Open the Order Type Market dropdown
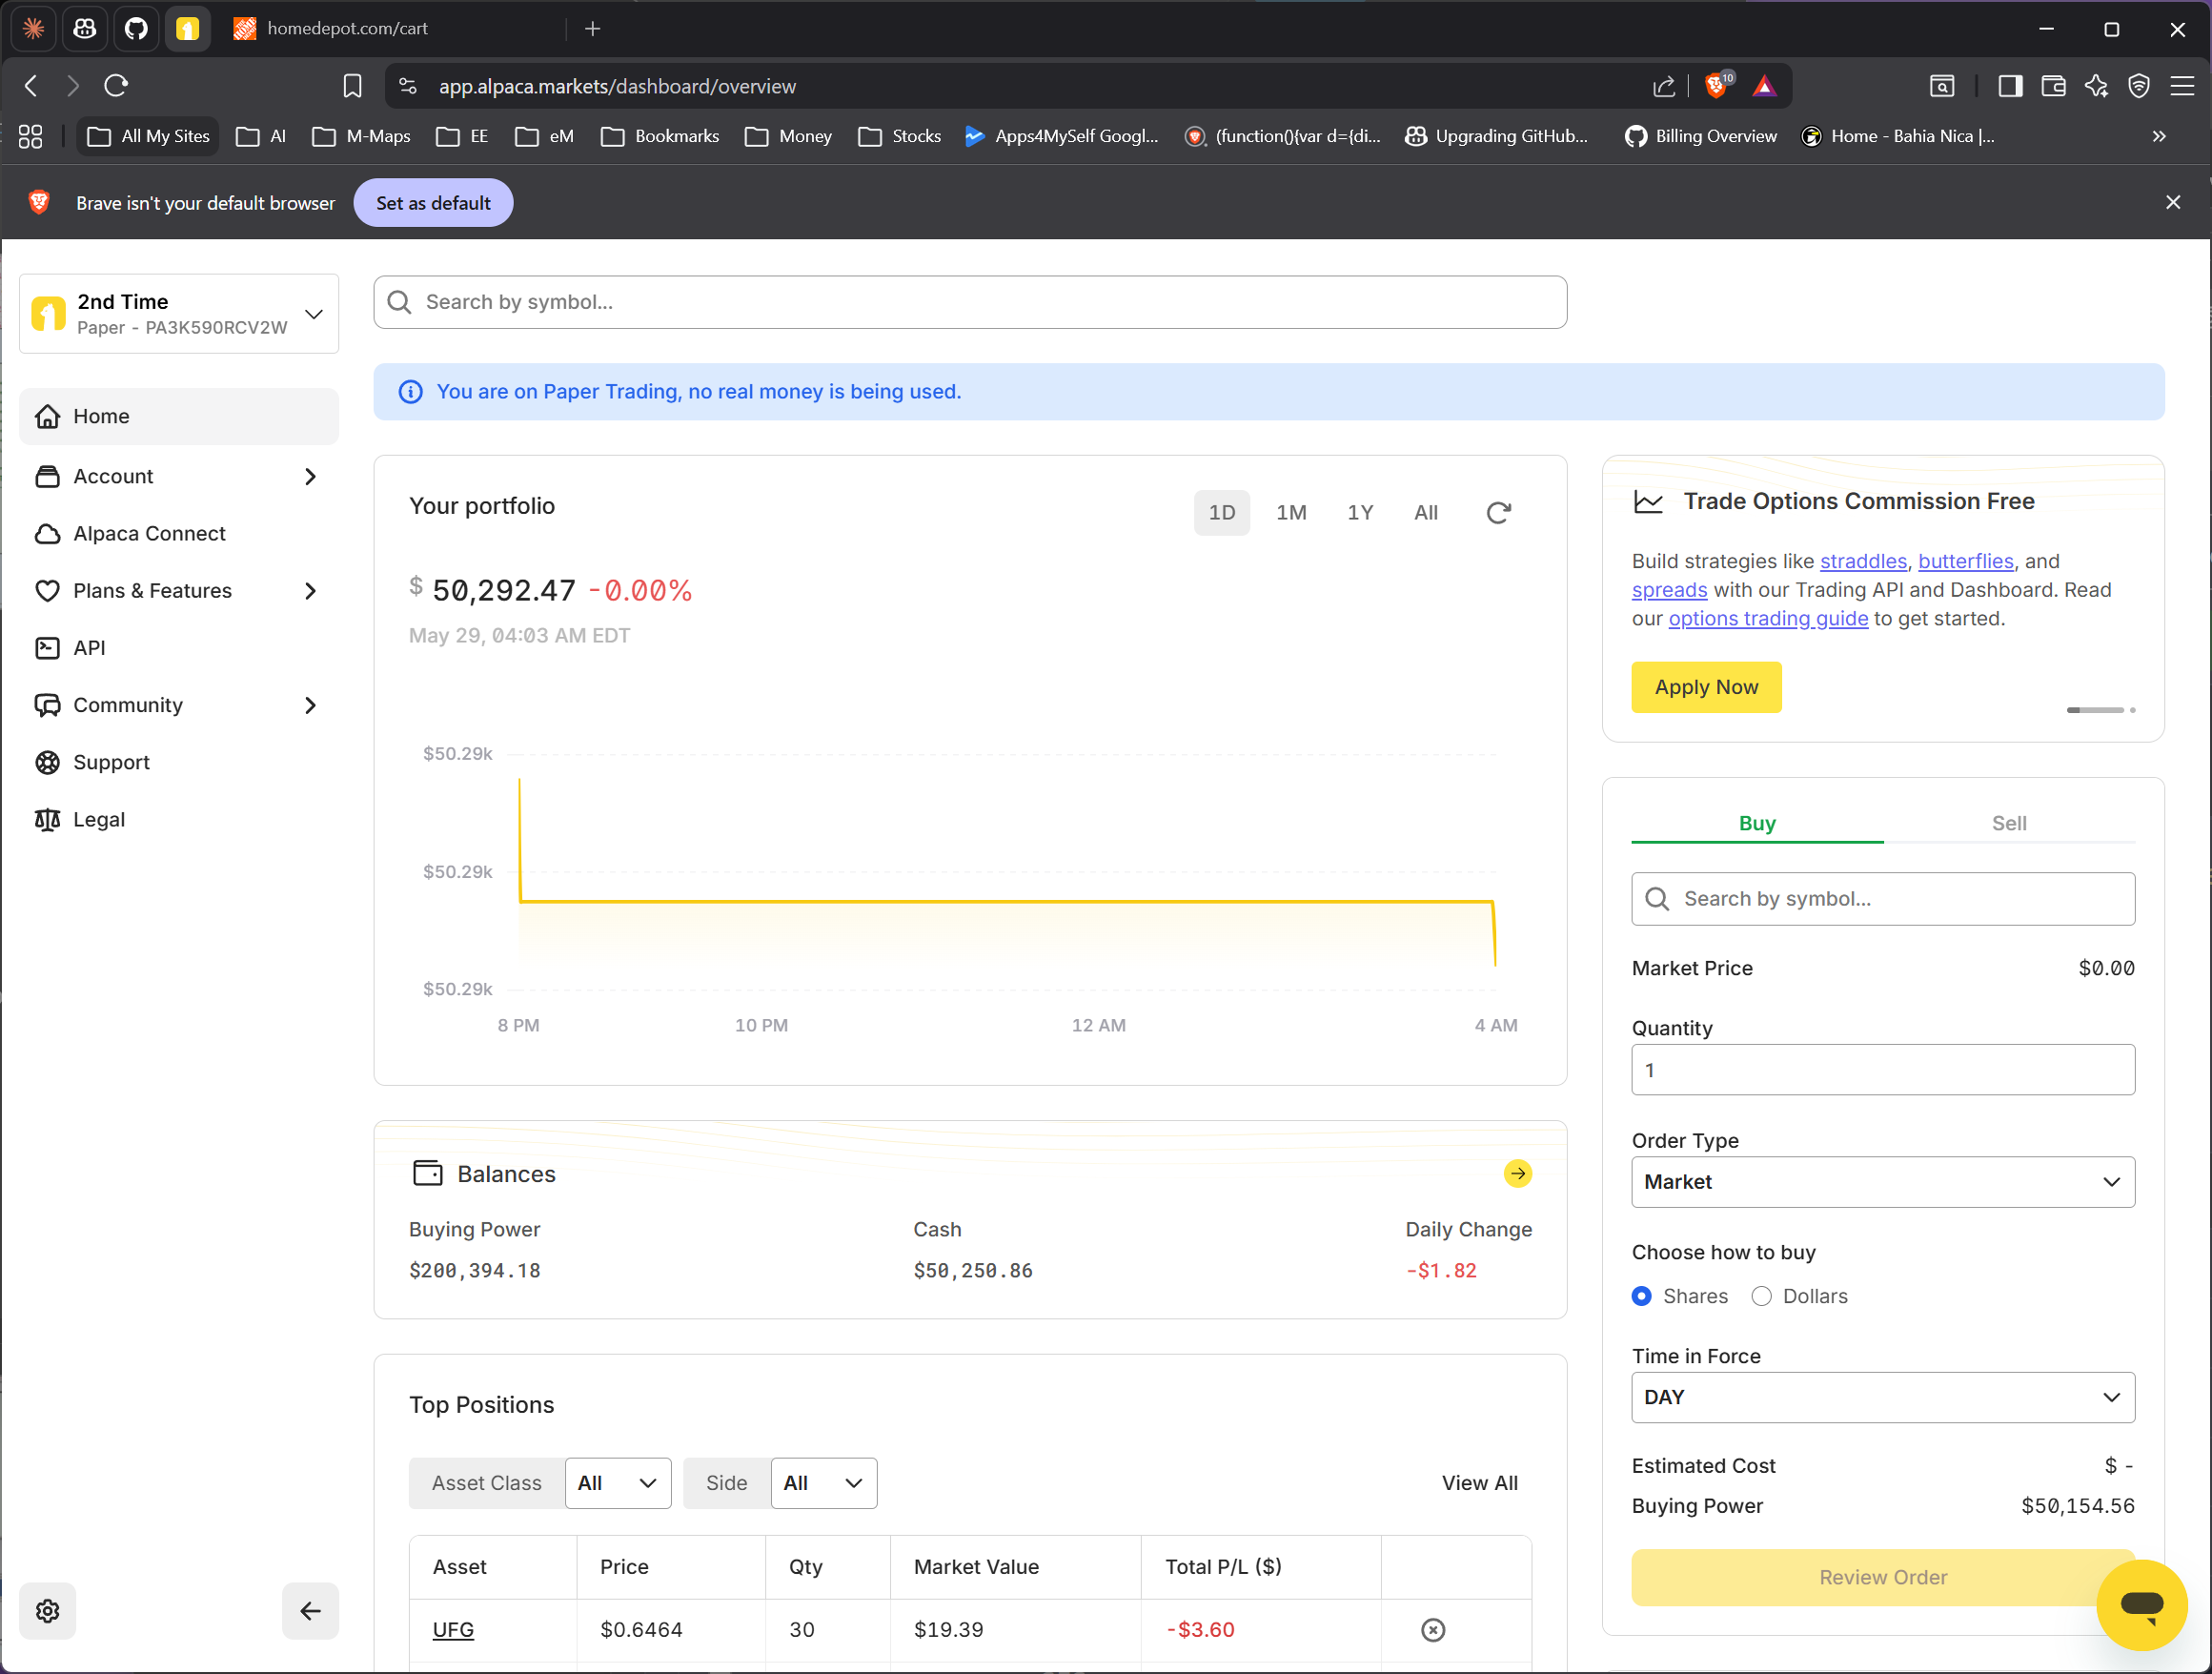Screen dimensions: 2212x1674 [x=1882, y=1182]
